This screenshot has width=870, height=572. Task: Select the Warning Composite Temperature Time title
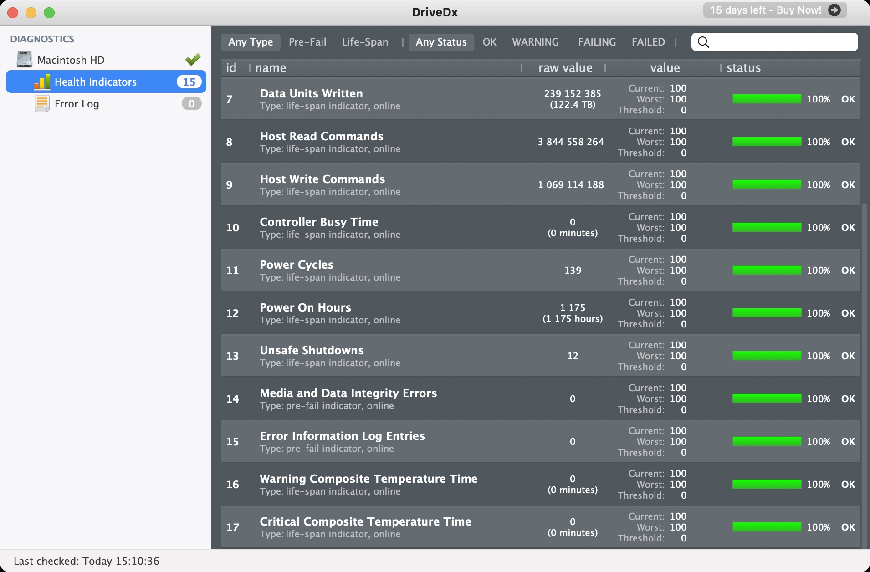(x=368, y=479)
